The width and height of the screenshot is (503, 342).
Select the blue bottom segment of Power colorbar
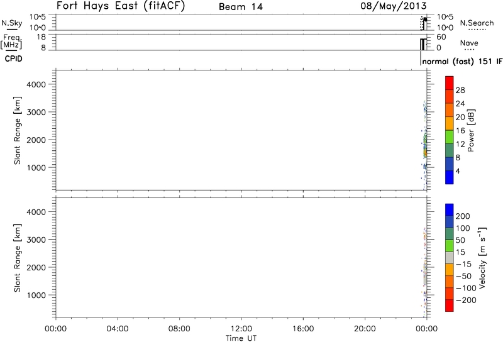tap(449, 177)
